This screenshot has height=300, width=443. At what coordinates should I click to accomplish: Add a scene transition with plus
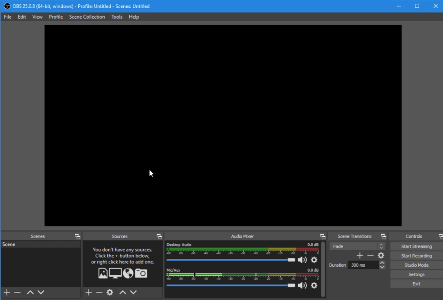pyautogui.click(x=360, y=255)
